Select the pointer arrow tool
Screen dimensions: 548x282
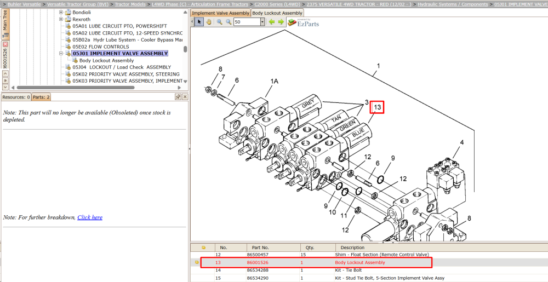click(x=199, y=22)
